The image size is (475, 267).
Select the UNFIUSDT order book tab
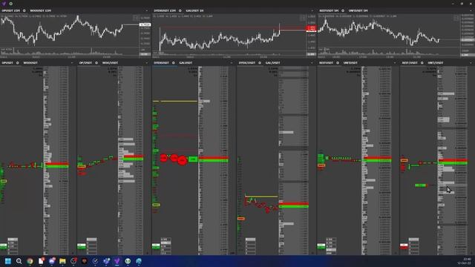point(350,63)
